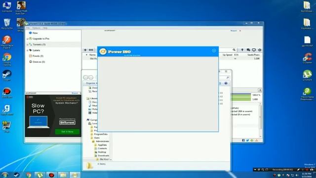Click the File Explorer icon in the taskbar
316x178 pixels.
click(x=63, y=175)
